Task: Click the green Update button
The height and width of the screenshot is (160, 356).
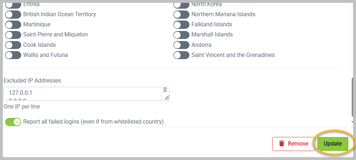Action: click(x=333, y=143)
